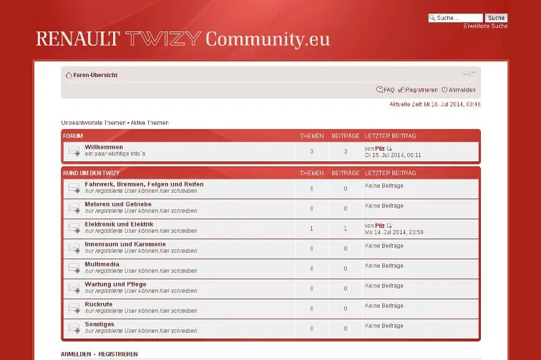Viewport: 541px width, 360px height.
Task: Open Erweiterte Suche link
Action: click(x=485, y=26)
